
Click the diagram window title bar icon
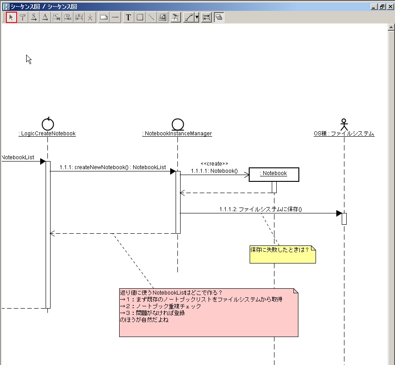pyautogui.click(x=6, y=7)
